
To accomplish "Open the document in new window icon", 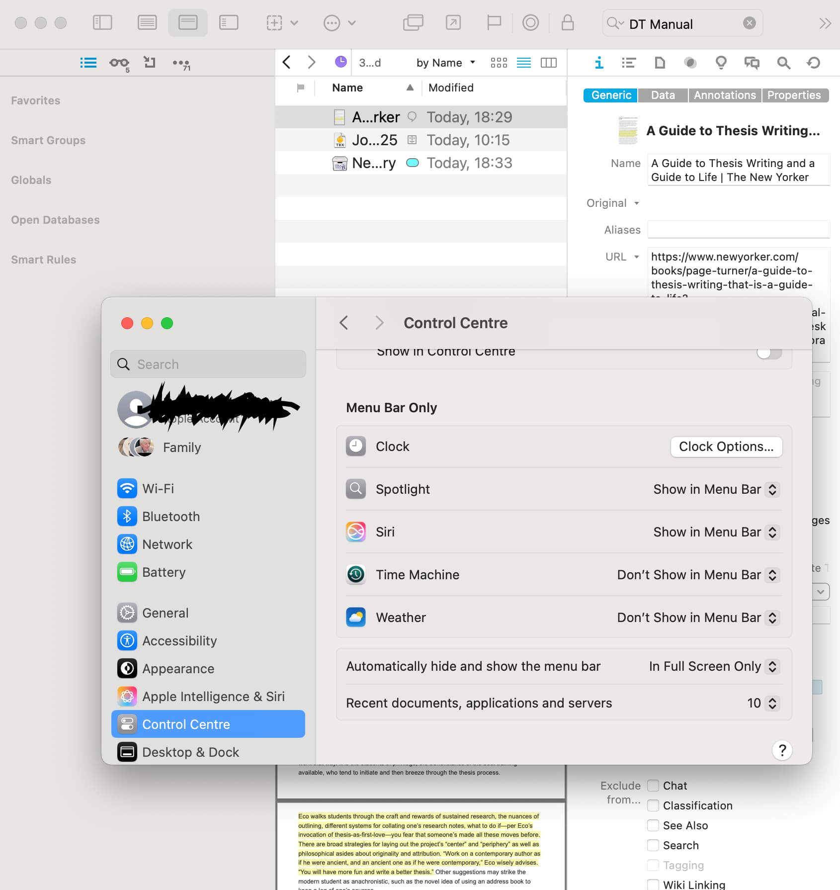I will point(413,23).
